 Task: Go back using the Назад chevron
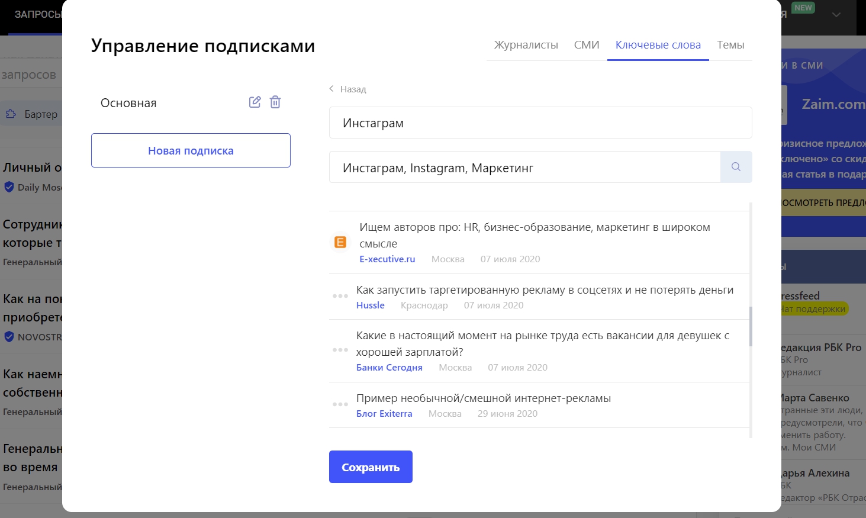tap(332, 89)
